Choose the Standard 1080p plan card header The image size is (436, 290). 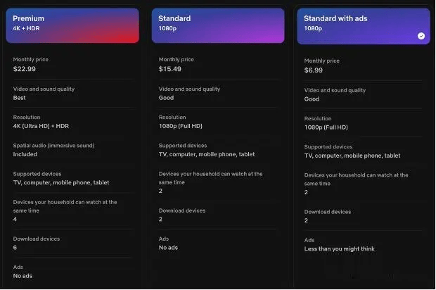(x=217, y=25)
